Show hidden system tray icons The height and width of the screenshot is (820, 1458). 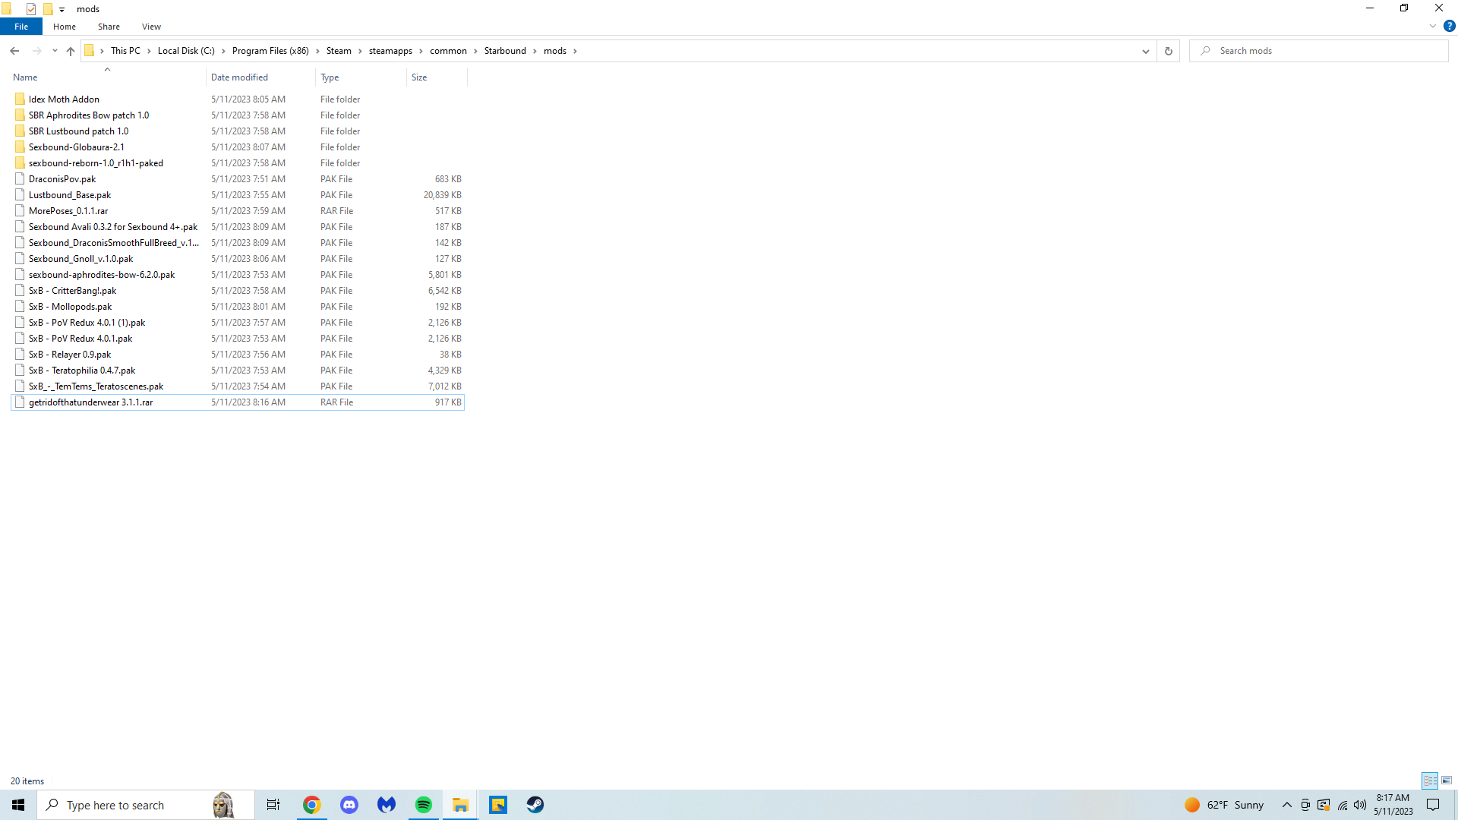pos(1287,805)
